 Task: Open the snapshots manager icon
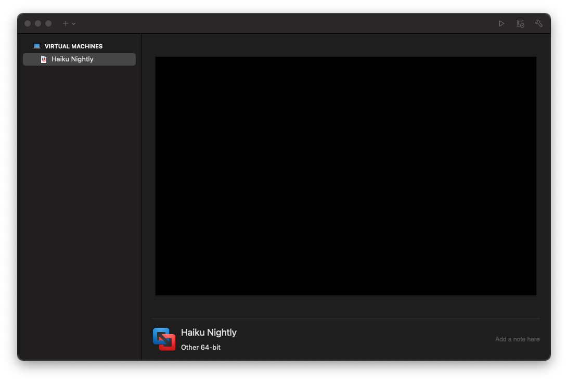520,23
